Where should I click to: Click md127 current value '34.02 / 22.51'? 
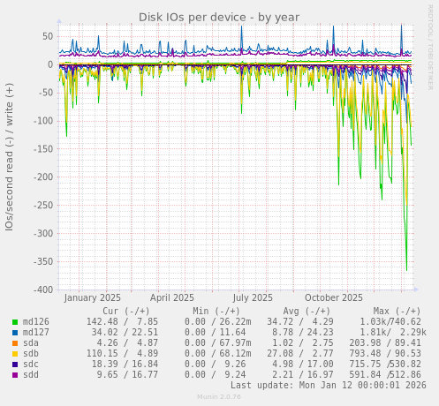[125, 333]
